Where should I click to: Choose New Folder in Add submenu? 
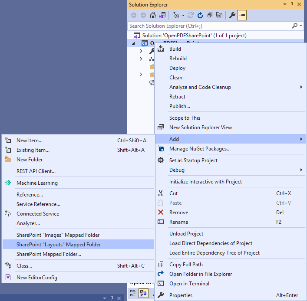click(x=78, y=160)
